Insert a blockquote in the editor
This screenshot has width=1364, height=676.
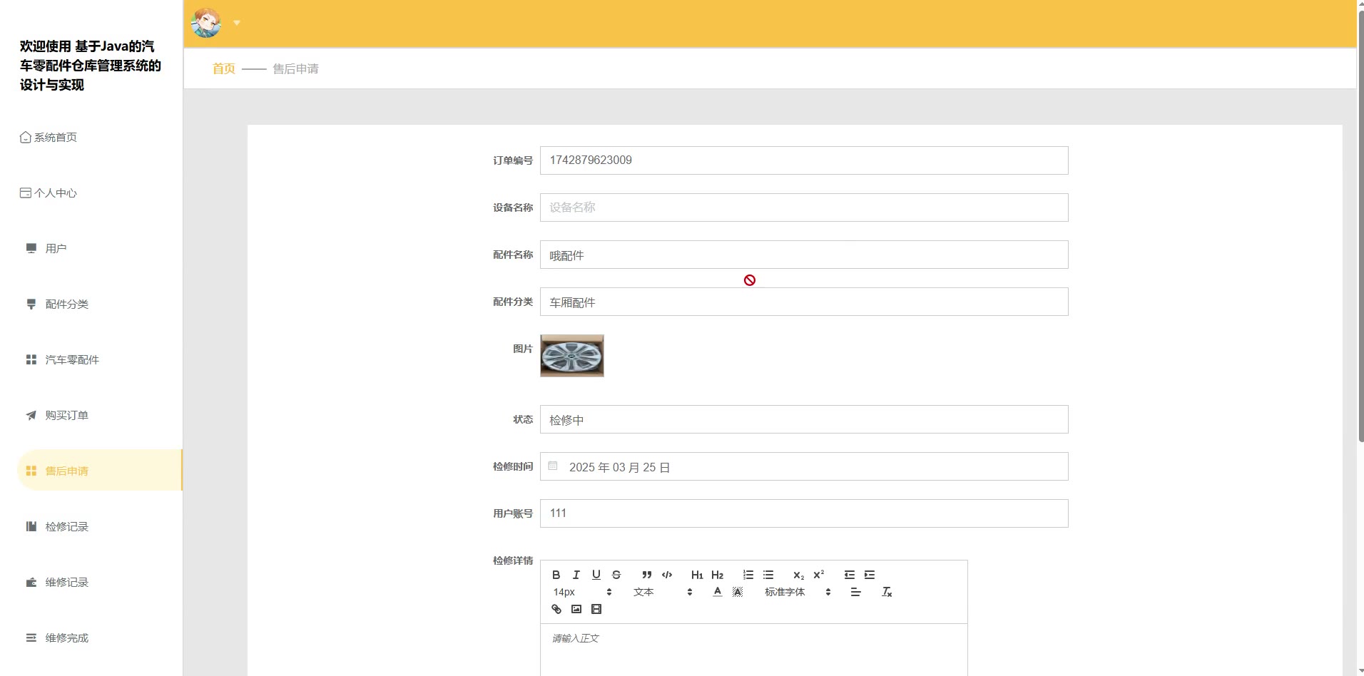tap(646, 575)
